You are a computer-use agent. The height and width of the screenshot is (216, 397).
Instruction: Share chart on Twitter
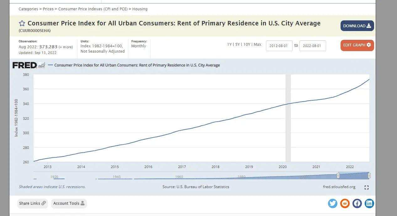coord(333,203)
